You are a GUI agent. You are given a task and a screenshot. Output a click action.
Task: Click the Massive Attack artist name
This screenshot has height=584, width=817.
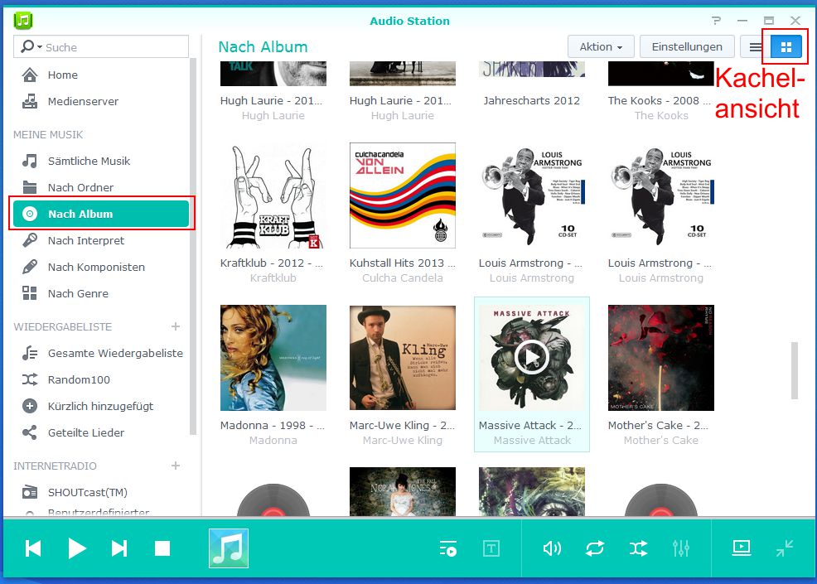click(532, 441)
